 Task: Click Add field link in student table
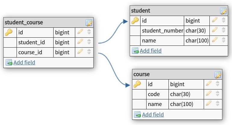click(x=150, y=51)
